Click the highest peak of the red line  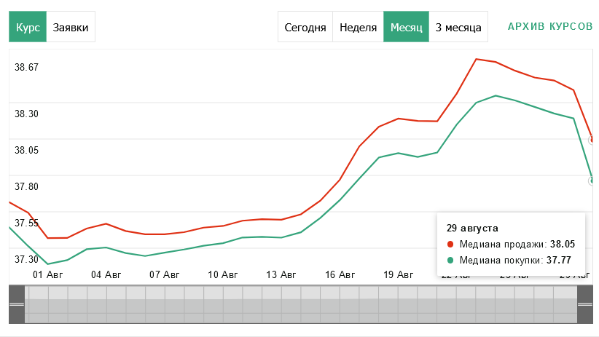tap(476, 59)
